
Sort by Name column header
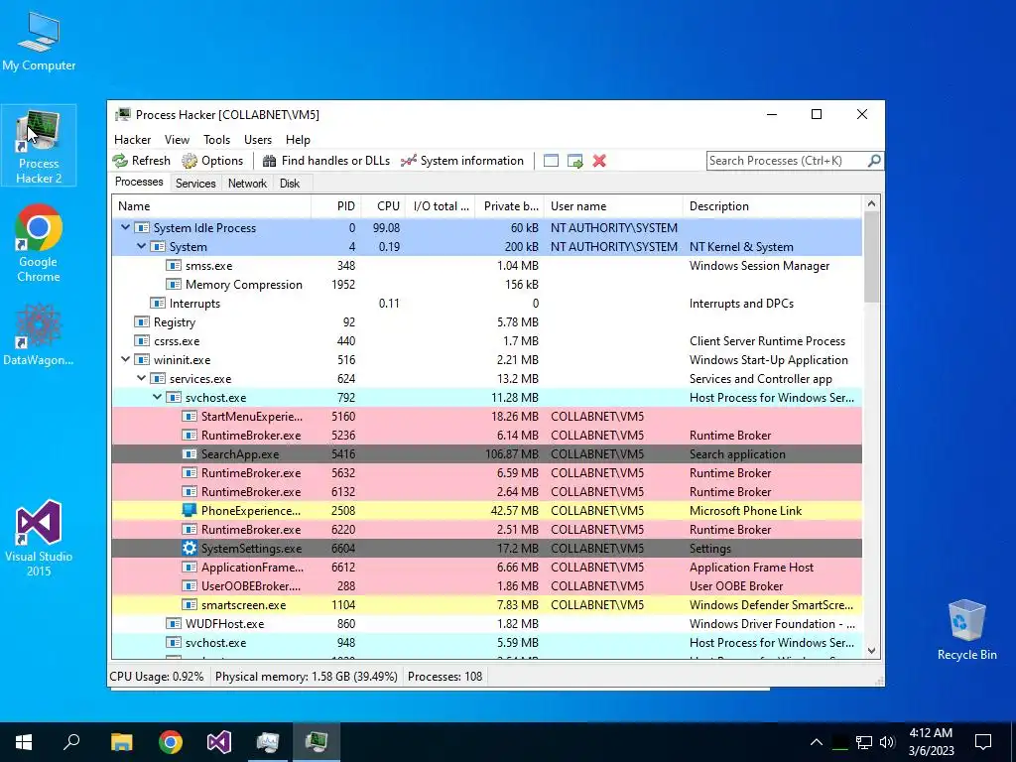pos(211,206)
